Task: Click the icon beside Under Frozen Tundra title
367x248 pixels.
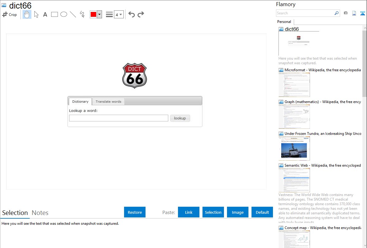Action: 281,134
